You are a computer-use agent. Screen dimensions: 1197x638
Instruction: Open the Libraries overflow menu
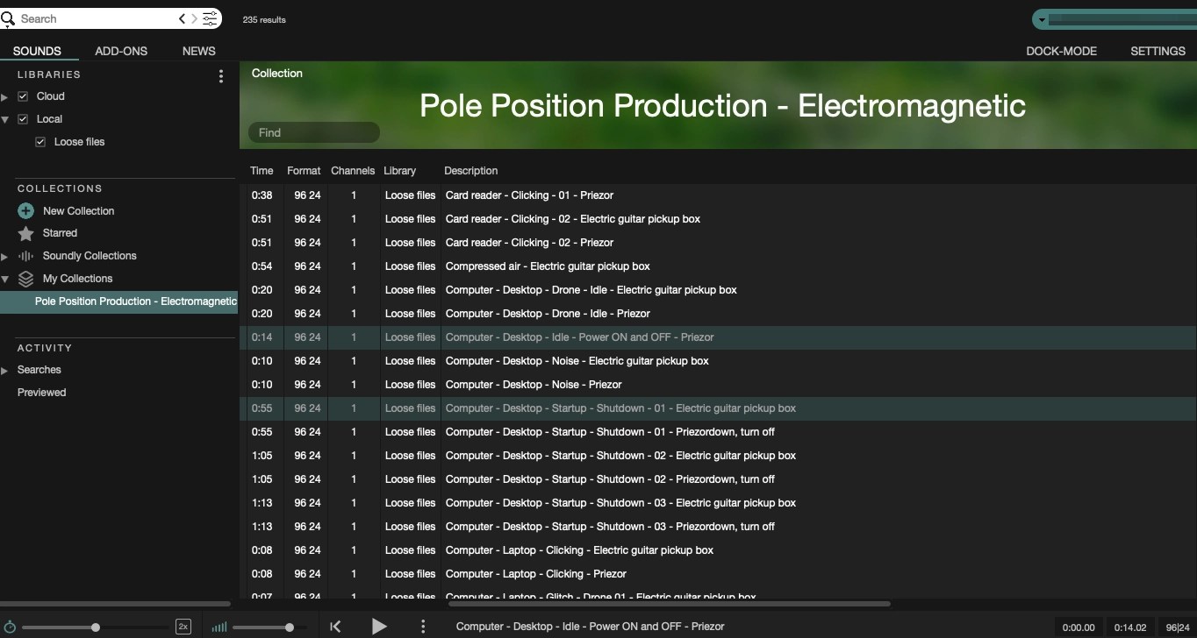pos(220,76)
